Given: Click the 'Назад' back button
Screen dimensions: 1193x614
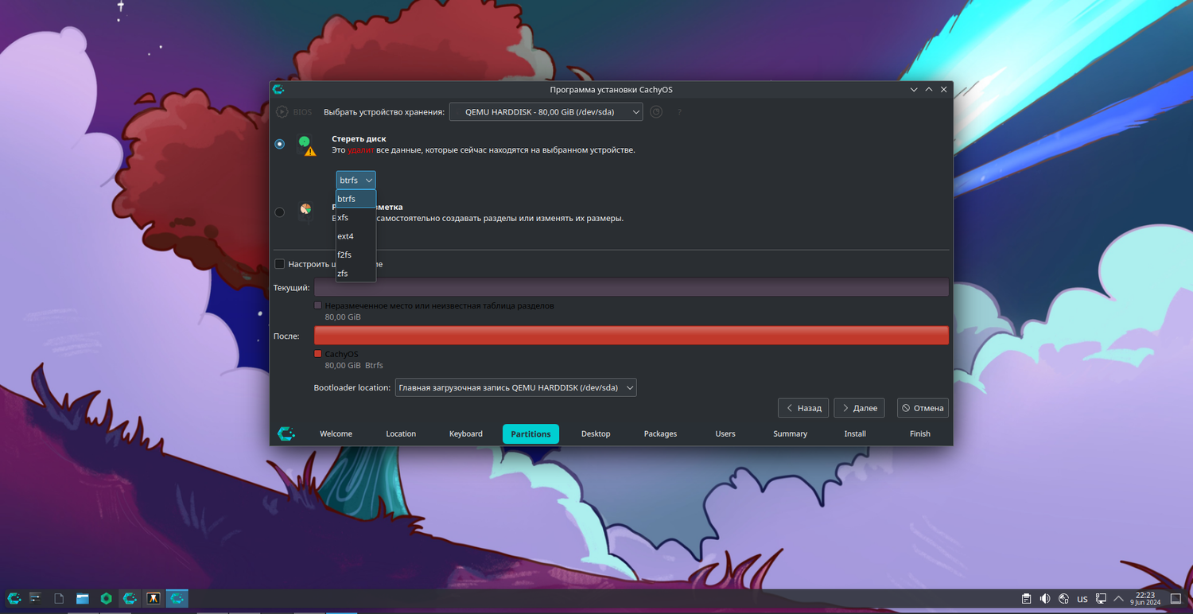Looking at the screenshot, I should [x=803, y=408].
